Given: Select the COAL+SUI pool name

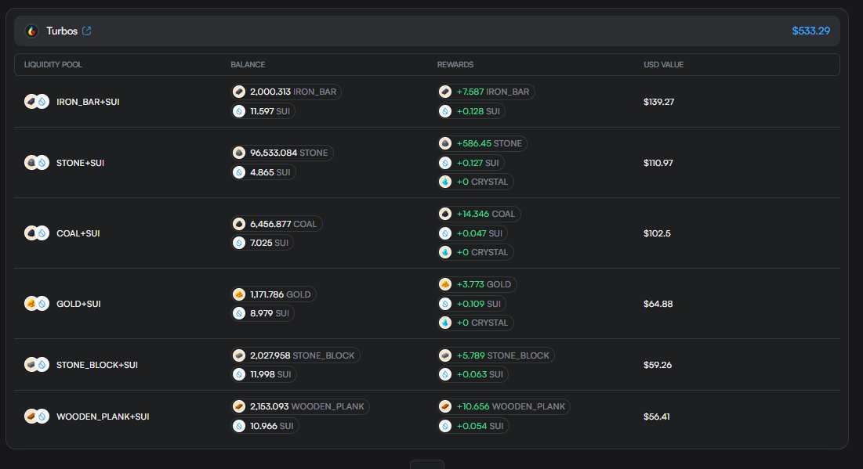Looking at the screenshot, I should coord(78,233).
